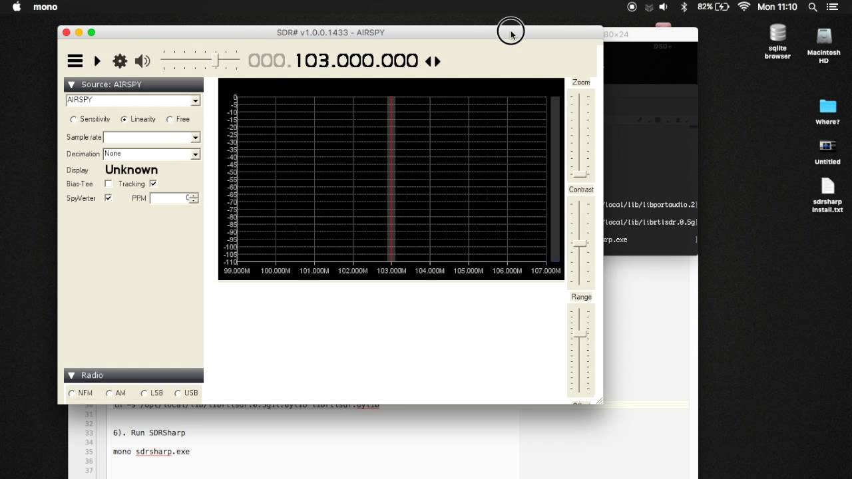Viewport: 852px width, 479px height.
Task: Mute audio with the speaker icon
Action: tap(142, 61)
